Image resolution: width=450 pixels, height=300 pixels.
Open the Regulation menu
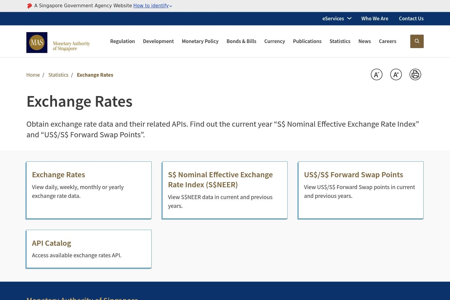click(x=122, y=41)
